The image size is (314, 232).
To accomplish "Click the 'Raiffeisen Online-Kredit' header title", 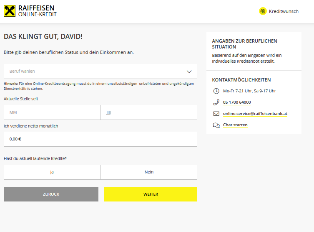I will [x=37, y=11].
